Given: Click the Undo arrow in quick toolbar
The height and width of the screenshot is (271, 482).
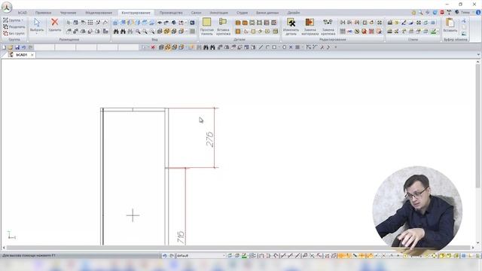Looking at the screenshot, I should [23, 47].
